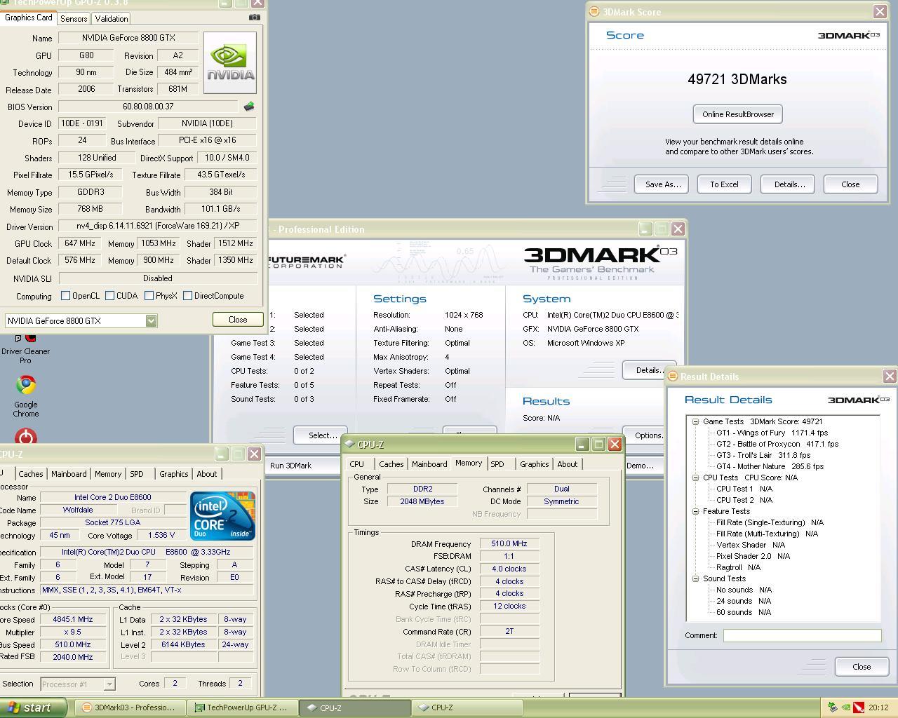Select GT4 - Mother Nature result row
Screen dimensions: 898x718
770,466
